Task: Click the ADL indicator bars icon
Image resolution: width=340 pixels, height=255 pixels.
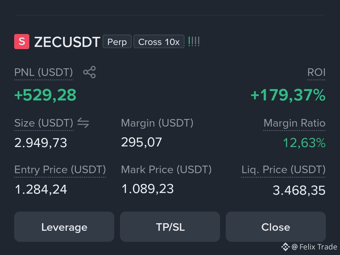Action: (194, 42)
